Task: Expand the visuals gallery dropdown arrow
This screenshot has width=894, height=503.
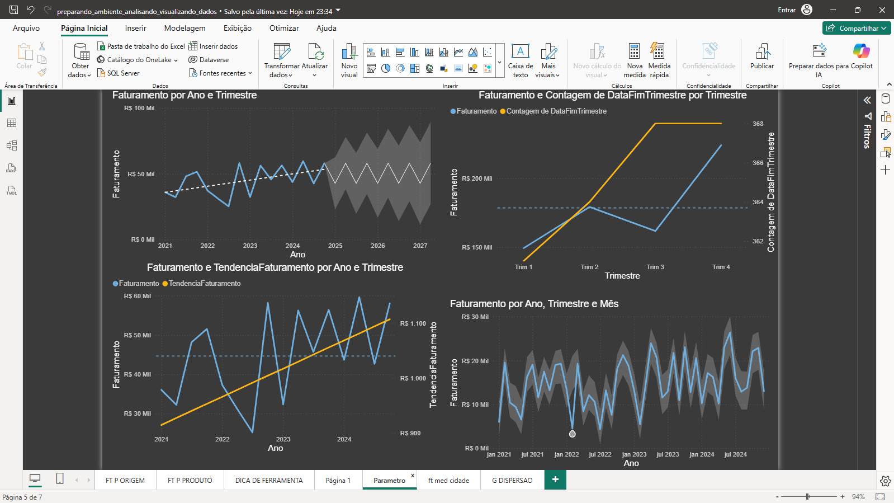Action: coord(499,62)
